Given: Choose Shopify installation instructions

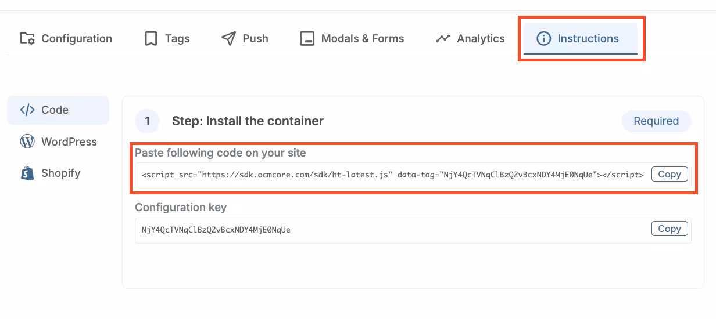Looking at the screenshot, I should [x=60, y=173].
